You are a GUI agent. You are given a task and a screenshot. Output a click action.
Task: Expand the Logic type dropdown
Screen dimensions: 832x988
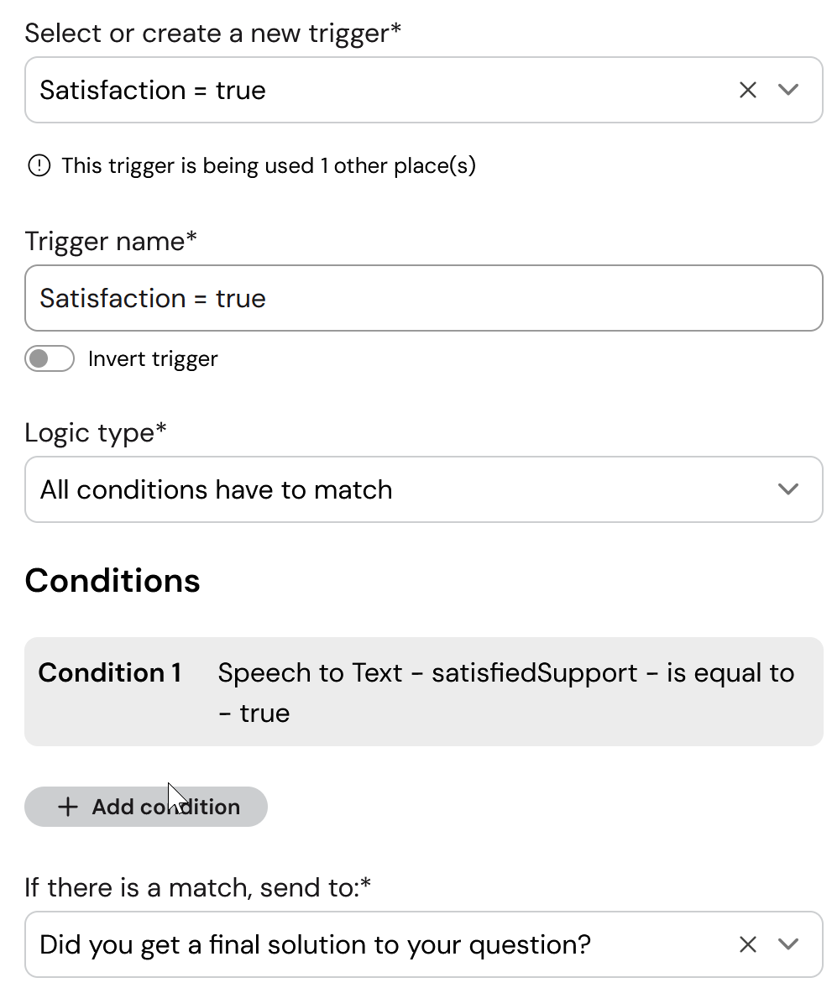click(x=424, y=489)
